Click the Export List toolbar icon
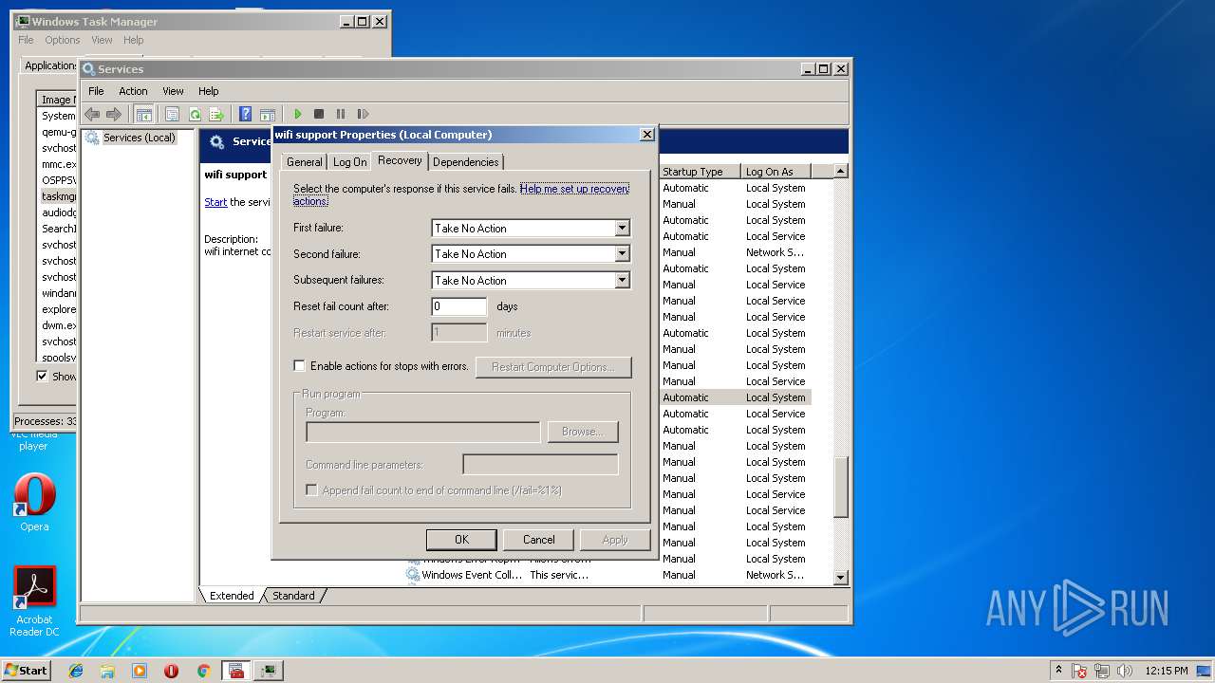 216,114
